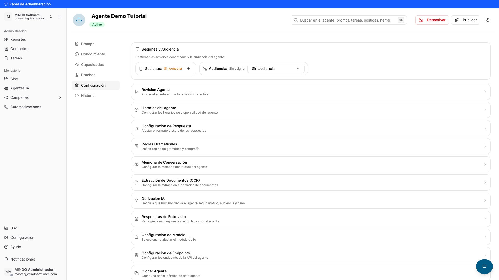
Task: Toggle the sidebar collapse icon
Action: point(61,17)
